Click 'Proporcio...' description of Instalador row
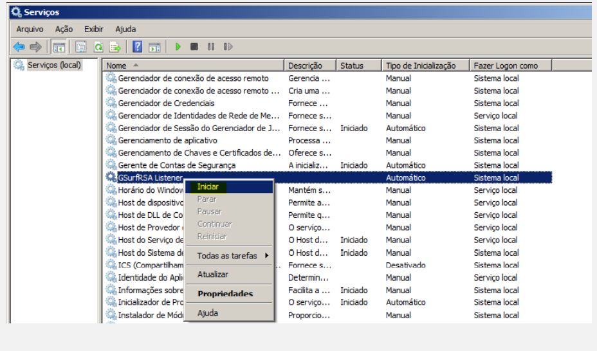 (308, 315)
